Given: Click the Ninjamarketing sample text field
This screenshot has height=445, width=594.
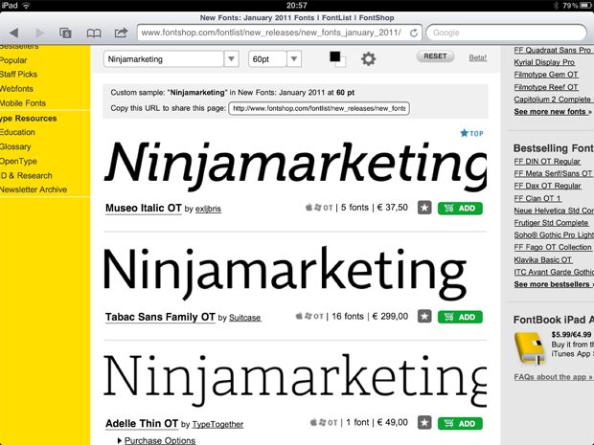Looking at the screenshot, I should point(164,59).
